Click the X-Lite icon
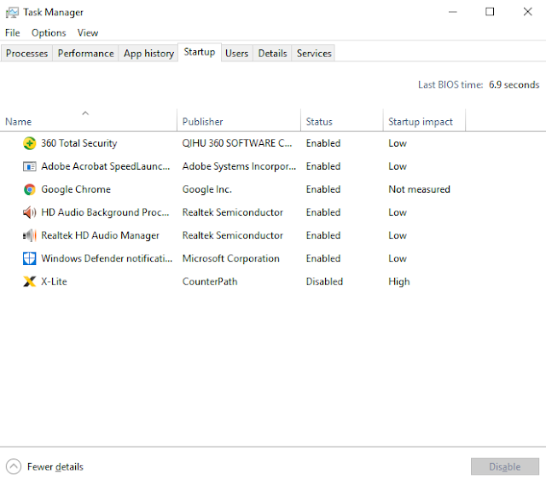The image size is (546, 485). (30, 281)
